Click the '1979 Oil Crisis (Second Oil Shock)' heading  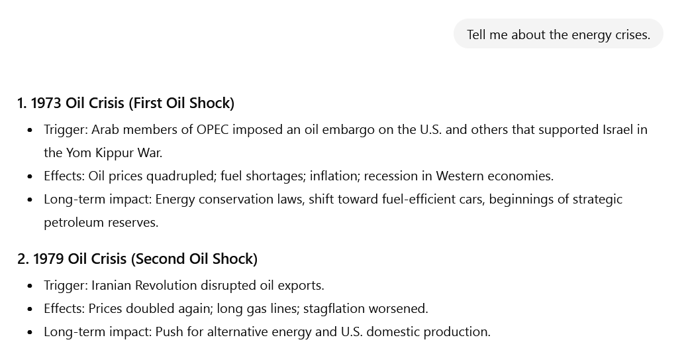pos(137,259)
